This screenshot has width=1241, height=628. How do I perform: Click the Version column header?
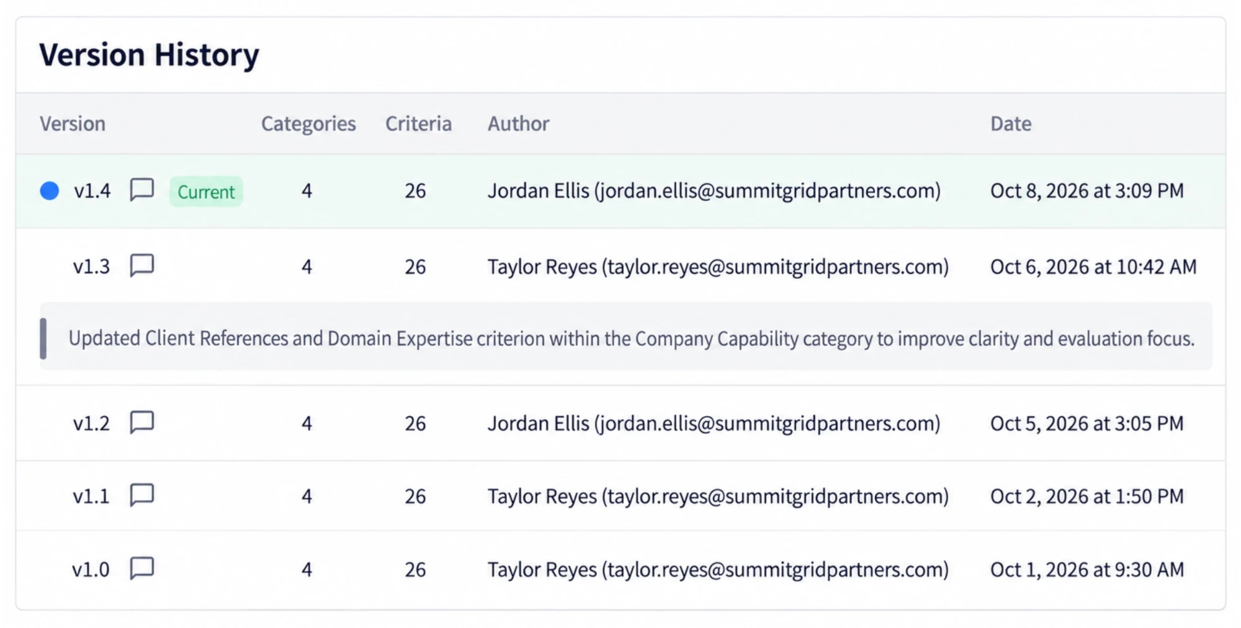[x=73, y=123]
